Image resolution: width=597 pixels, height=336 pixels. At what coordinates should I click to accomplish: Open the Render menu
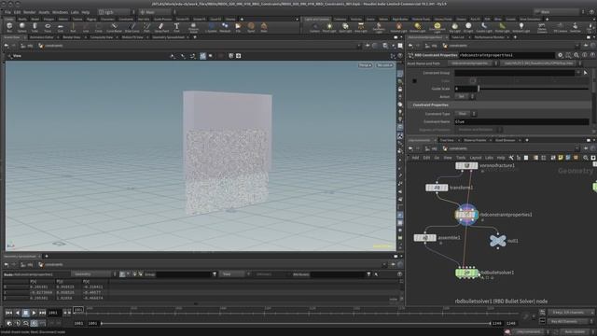pyautogui.click(x=29, y=12)
